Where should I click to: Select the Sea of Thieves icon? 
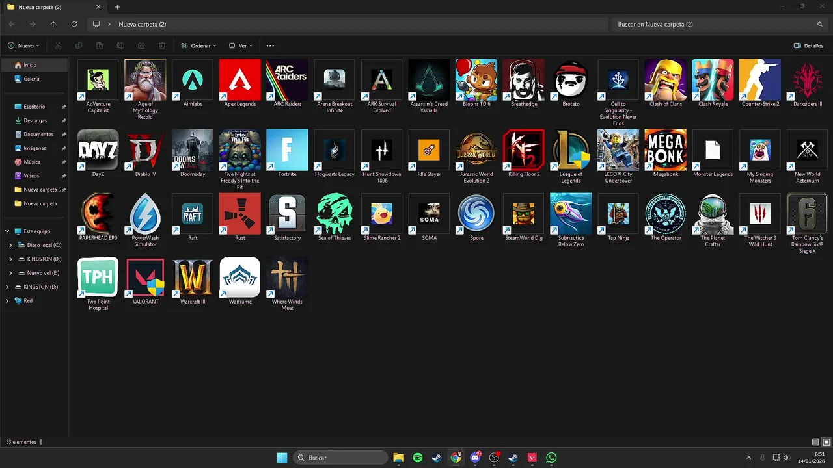coord(335,214)
